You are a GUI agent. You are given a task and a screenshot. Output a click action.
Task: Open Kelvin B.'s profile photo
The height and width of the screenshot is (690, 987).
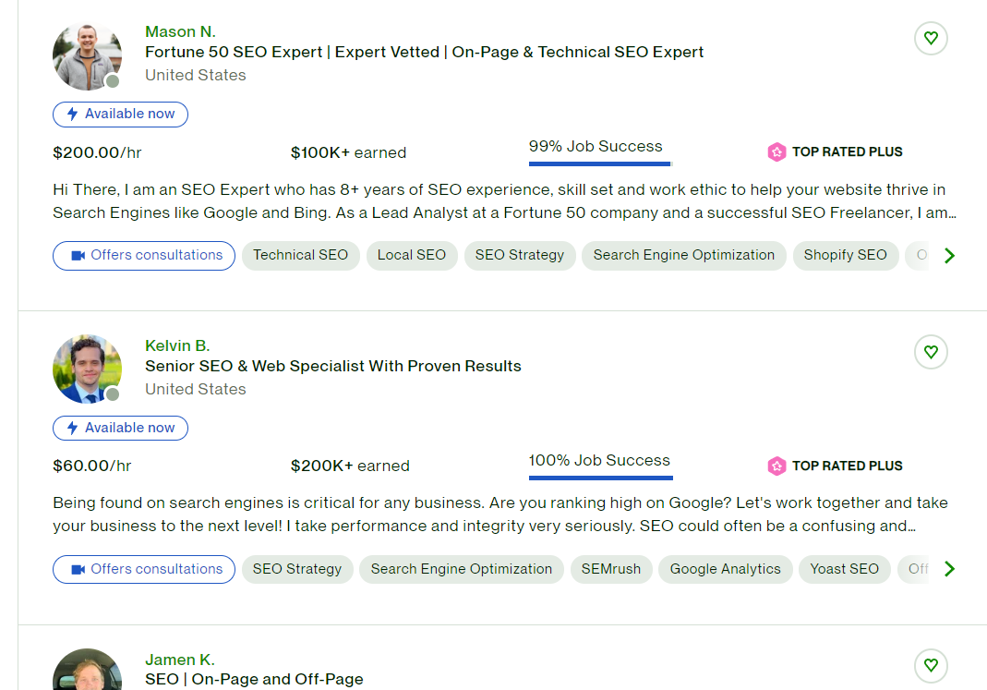pyautogui.click(x=87, y=369)
